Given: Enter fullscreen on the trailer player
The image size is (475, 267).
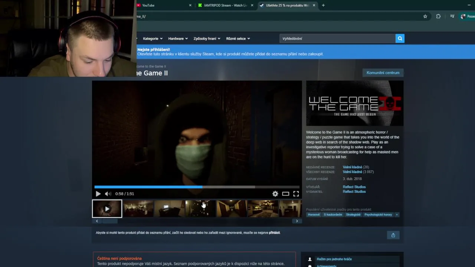Looking at the screenshot, I should pyautogui.click(x=296, y=194).
